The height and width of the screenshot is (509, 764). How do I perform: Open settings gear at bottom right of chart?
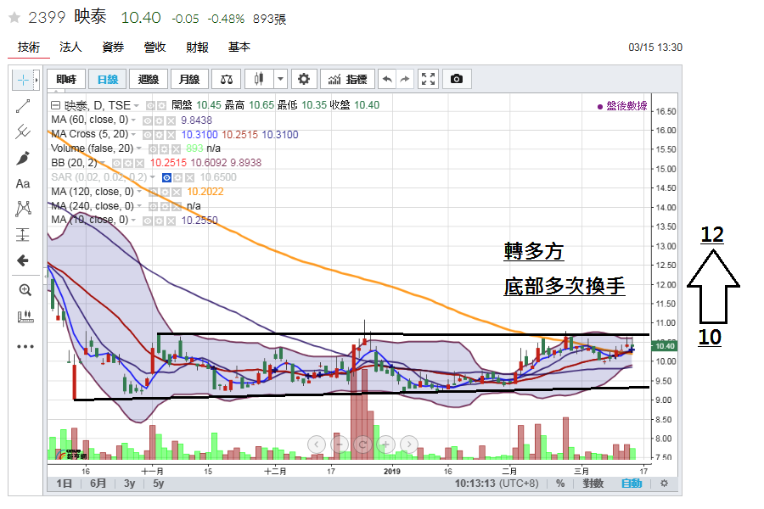pos(664,484)
